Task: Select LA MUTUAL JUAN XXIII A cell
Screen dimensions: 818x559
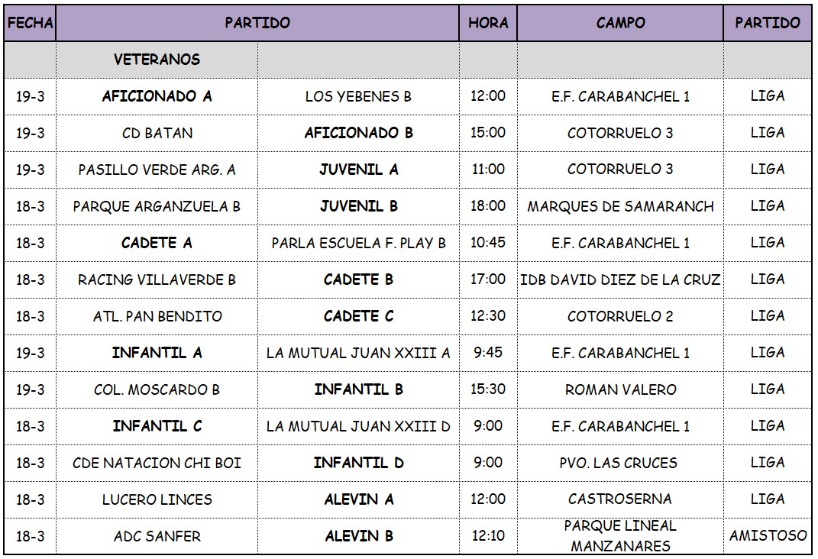Action: click(358, 353)
